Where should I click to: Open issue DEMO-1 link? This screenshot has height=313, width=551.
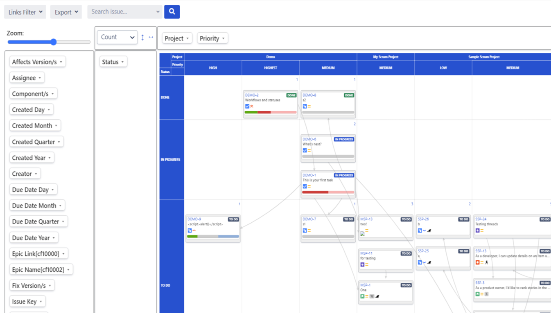pos(309,175)
